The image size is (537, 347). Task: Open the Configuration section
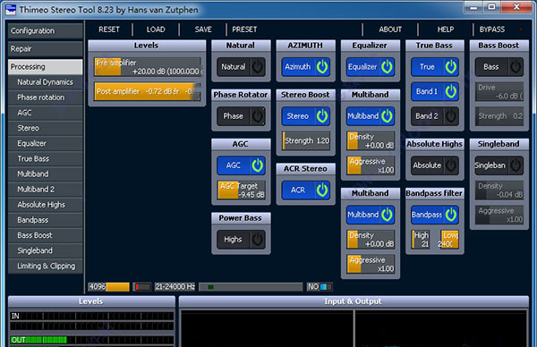pos(45,30)
